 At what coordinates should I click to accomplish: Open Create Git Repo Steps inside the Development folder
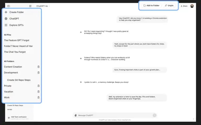[19, 80]
